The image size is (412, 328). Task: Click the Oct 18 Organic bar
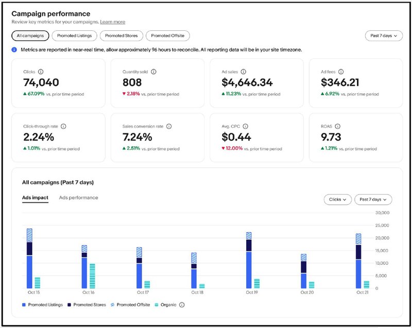pyautogui.click(x=202, y=286)
